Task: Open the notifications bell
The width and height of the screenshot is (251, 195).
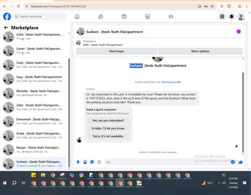Action: click(x=231, y=17)
